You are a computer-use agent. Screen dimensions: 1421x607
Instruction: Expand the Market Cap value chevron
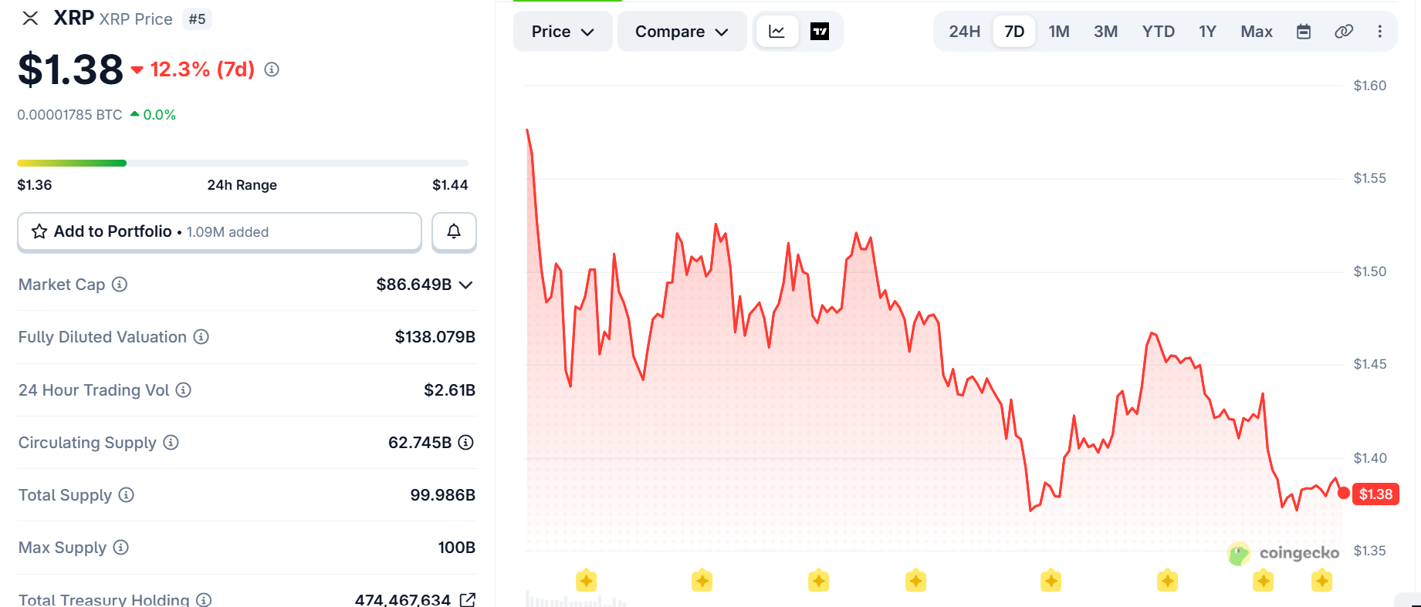tap(465, 285)
